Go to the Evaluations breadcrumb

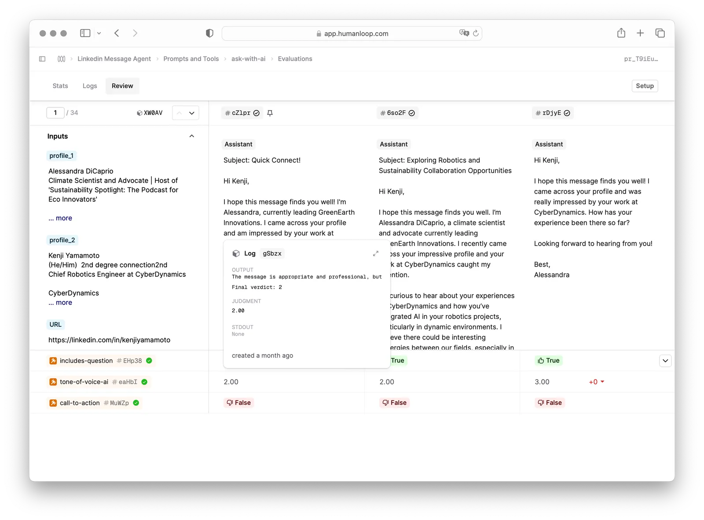(295, 59)
